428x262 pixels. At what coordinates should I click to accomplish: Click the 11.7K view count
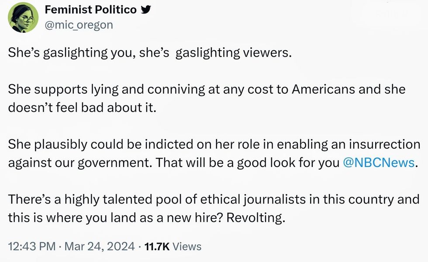click(x=157, y=246)
